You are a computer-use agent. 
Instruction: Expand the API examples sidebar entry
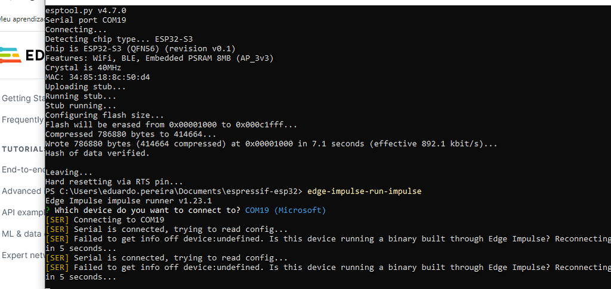click(23, 212)
